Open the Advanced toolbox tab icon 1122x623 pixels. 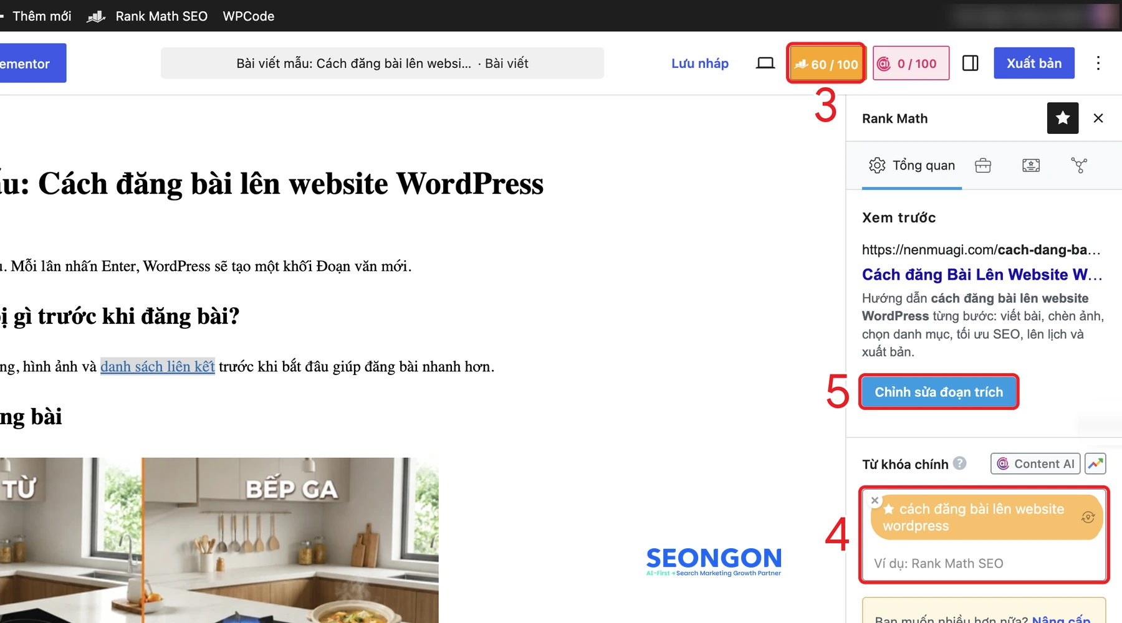tap(983, 165)
